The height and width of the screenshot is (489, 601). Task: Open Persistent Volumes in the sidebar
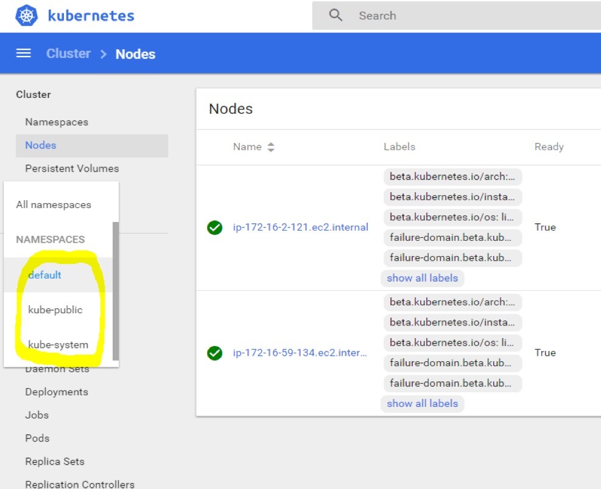pyautogui.click(x=72, y=168)
